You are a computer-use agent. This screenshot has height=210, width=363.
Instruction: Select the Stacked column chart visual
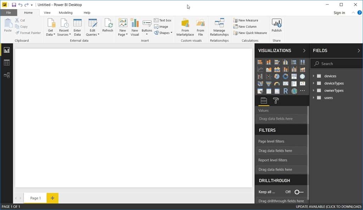point(269,62)
